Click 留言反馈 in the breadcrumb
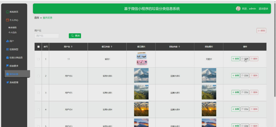 coord(47,18)
